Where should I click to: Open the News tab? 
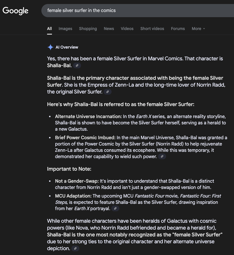pos(109,29)
